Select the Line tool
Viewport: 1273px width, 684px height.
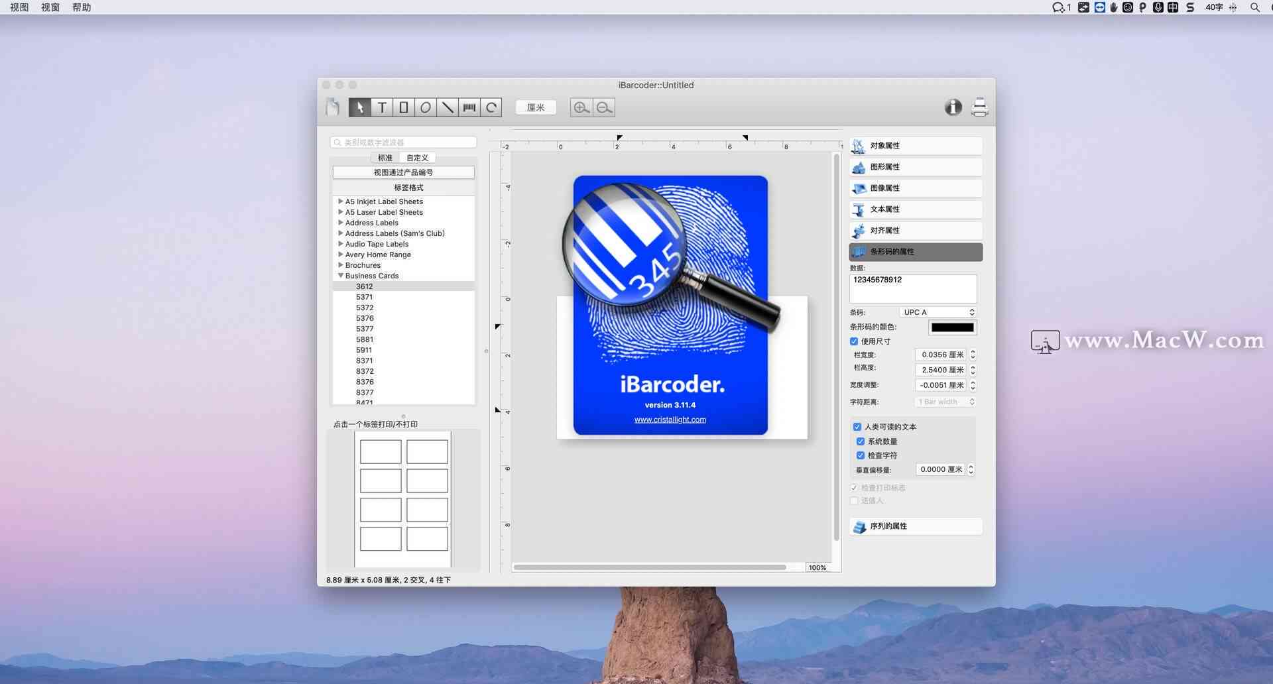pos(448,107)
